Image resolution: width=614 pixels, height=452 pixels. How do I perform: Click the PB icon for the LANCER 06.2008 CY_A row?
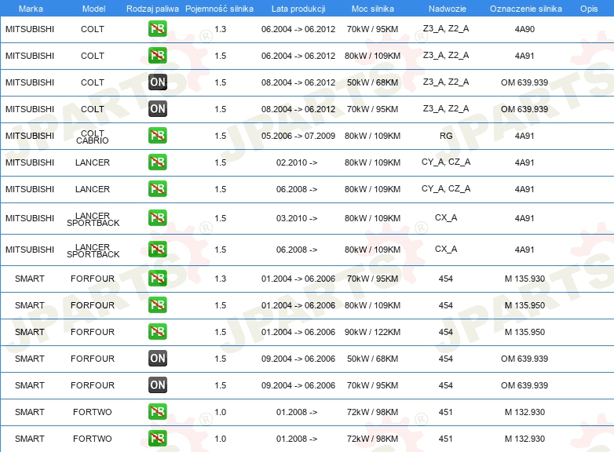(157, 188)
